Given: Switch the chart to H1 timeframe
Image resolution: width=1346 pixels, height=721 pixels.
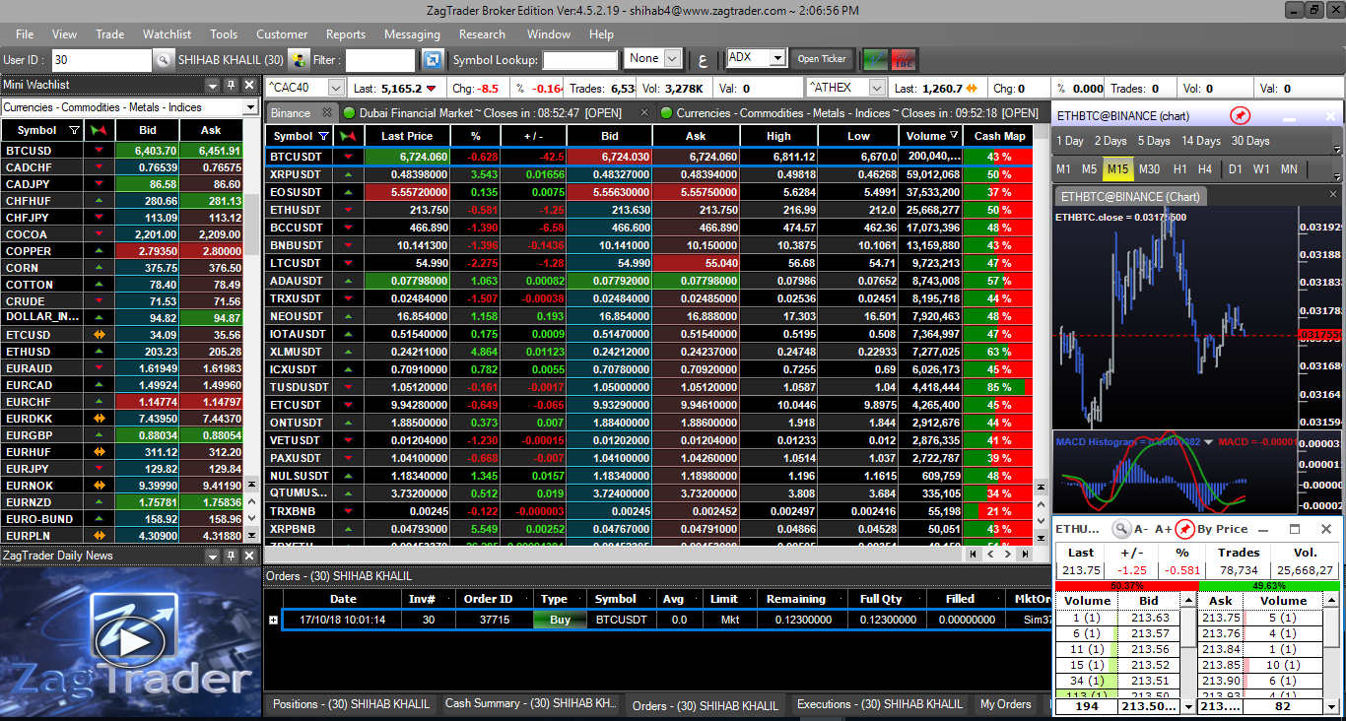Looking at the screenshot, I should (x=1179, y=169).
